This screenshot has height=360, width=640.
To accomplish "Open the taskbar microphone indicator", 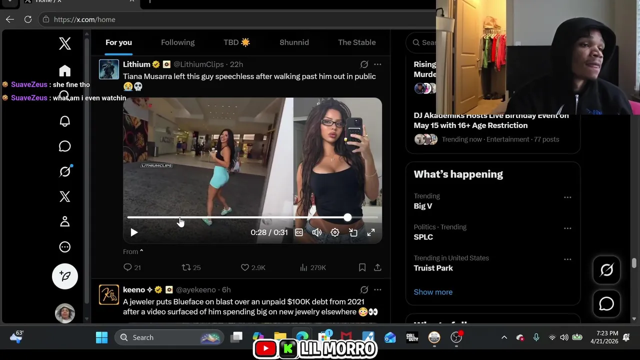I will pyautogui.click(x=536, y=337).
